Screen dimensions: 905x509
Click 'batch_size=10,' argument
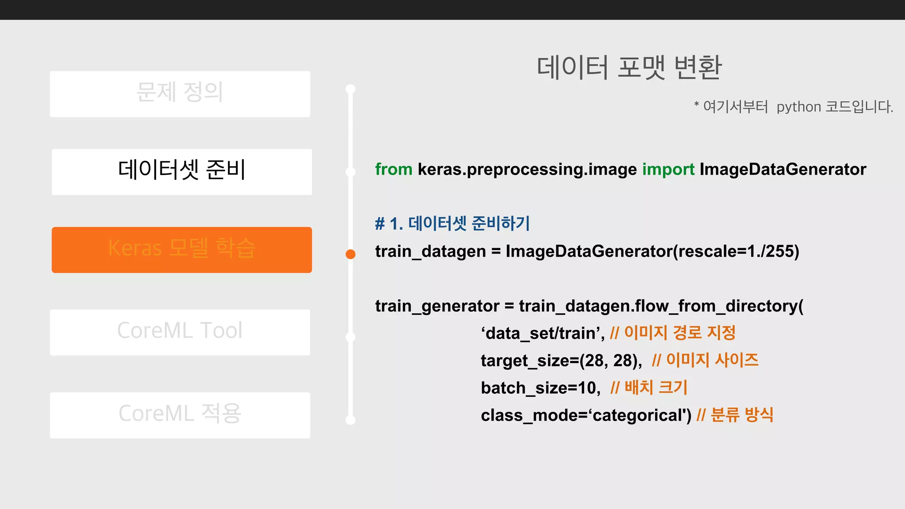(541, 388)
